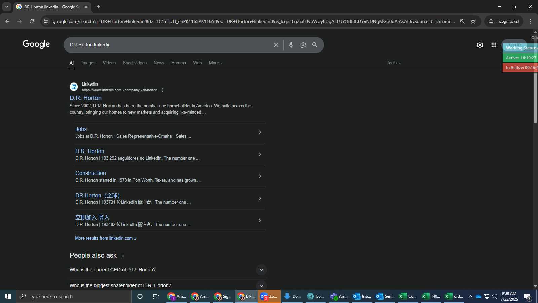Open Google quick settings gear
This screenshot has height=303, width=538.
(x=480, y=45)
